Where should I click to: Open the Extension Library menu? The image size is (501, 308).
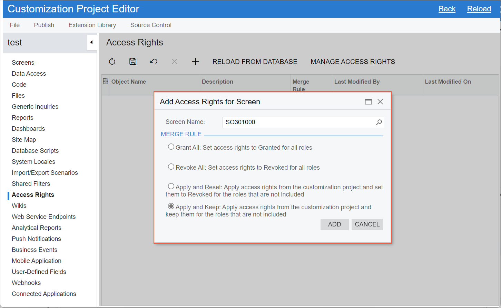coord(92,25)
